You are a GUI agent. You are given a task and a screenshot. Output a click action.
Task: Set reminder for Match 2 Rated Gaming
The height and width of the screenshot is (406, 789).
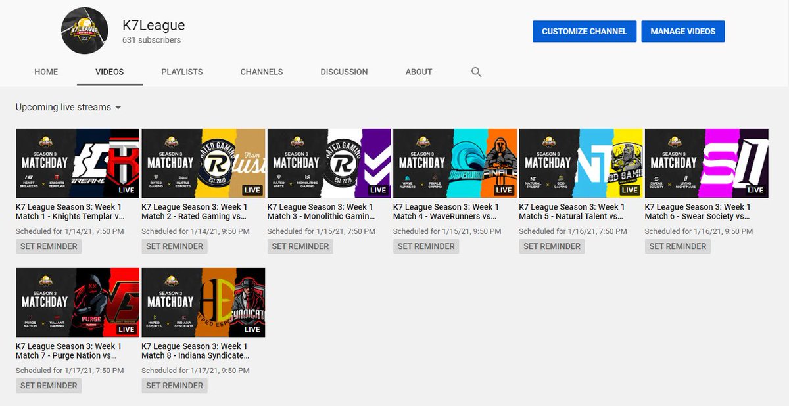coord(174,246)
